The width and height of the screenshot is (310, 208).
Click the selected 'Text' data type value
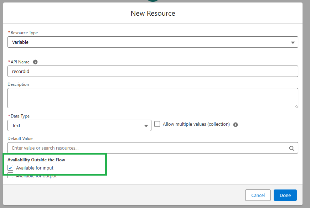(16, 125)
